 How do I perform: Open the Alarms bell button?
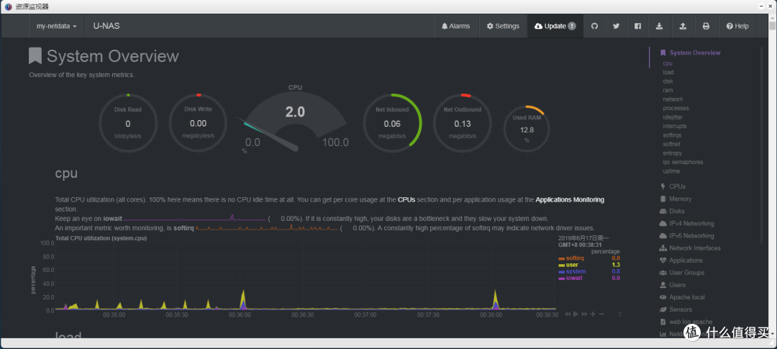tap(456, 27)
